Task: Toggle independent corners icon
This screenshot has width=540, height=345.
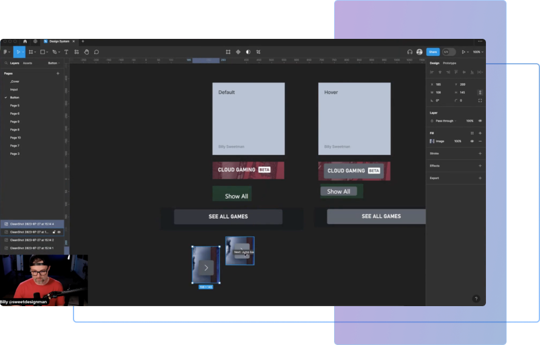Action: [x=480, y=101]
